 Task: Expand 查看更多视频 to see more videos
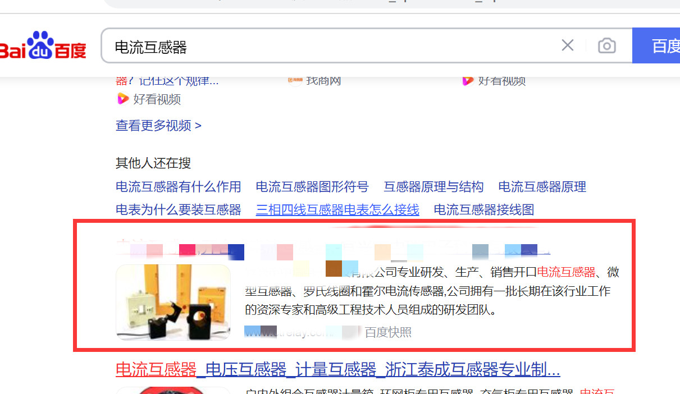click(x=158, y=125)
